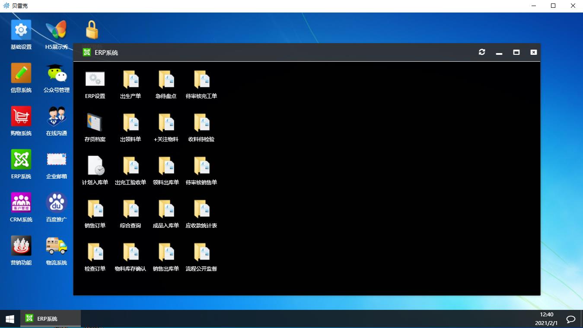This screenshot has width=583, height=328.
Task: Click the +关注物料 folder icon
Action: [x=166, y=123]
